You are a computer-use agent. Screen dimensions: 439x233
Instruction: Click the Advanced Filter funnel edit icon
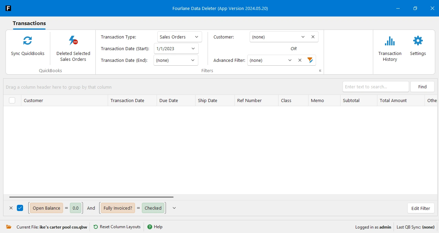[310, 60]
